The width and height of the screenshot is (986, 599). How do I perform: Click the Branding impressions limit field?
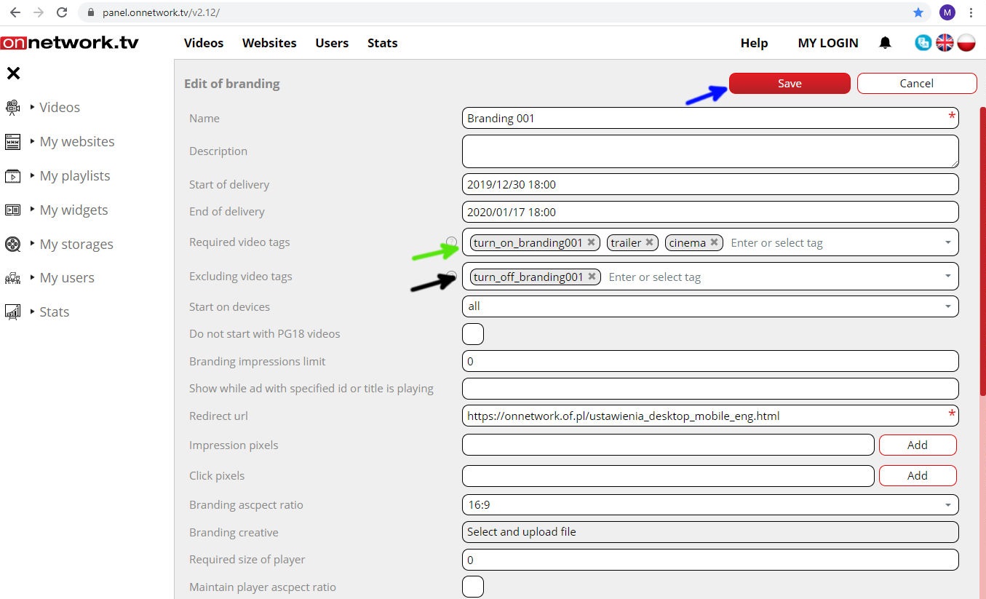click(709, 361)
